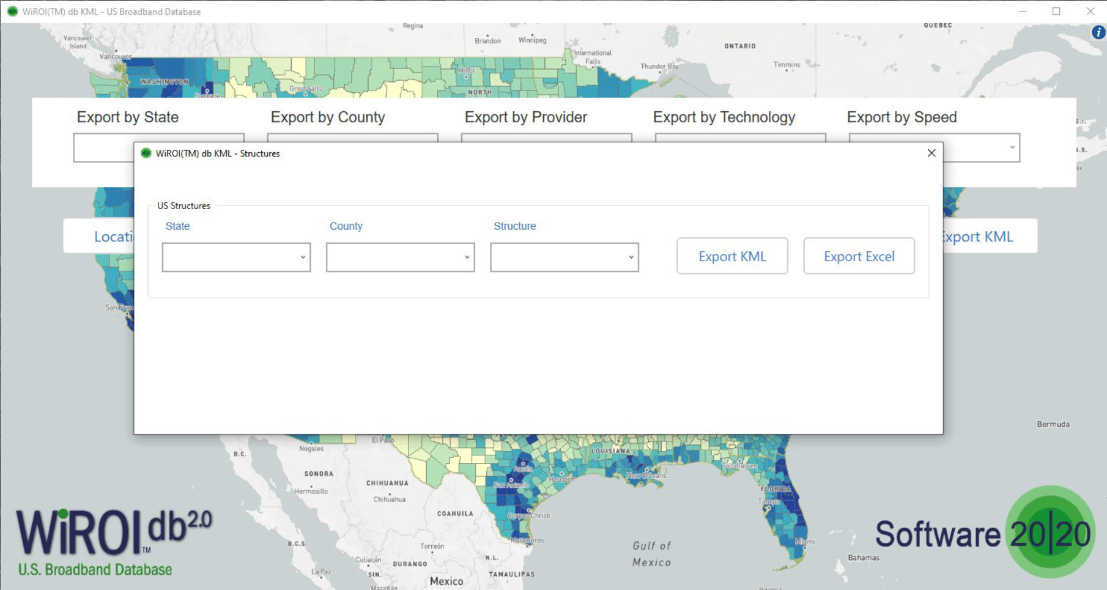The image size is (1107, 590).
Task: Expand the Export by Speed dropdown arrow
Action: tap(1012, 147)
